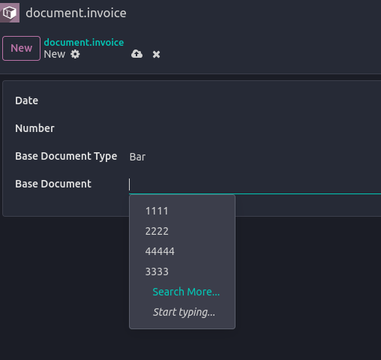Image resolution: width=381 pixels, height=360 pixels.
Task: Open the gear actions menu next to New
Action: (x=75, y=54)
